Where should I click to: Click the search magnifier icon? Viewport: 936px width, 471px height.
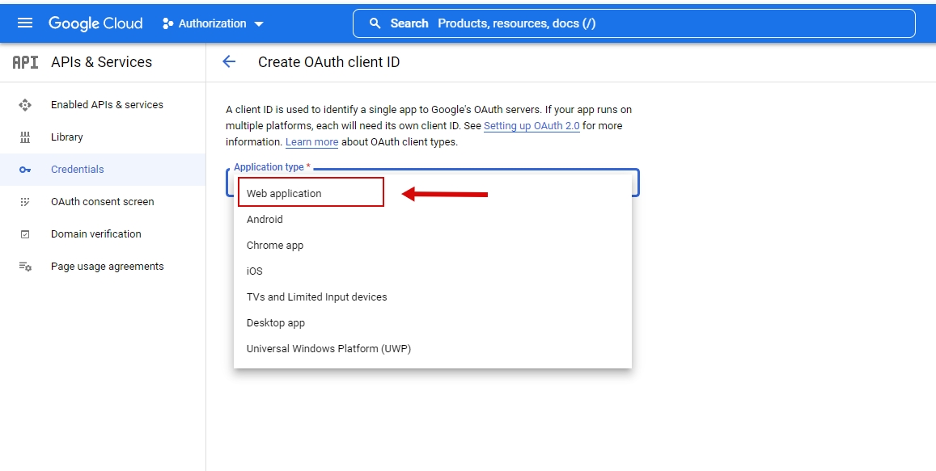[x=375, y=23]
